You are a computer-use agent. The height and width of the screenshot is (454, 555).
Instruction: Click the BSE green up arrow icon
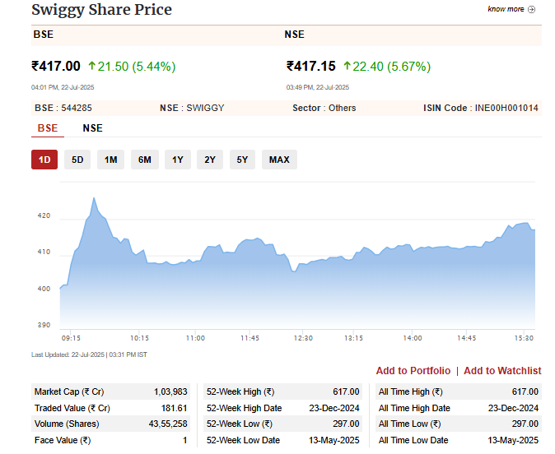(x=92, y=66)
